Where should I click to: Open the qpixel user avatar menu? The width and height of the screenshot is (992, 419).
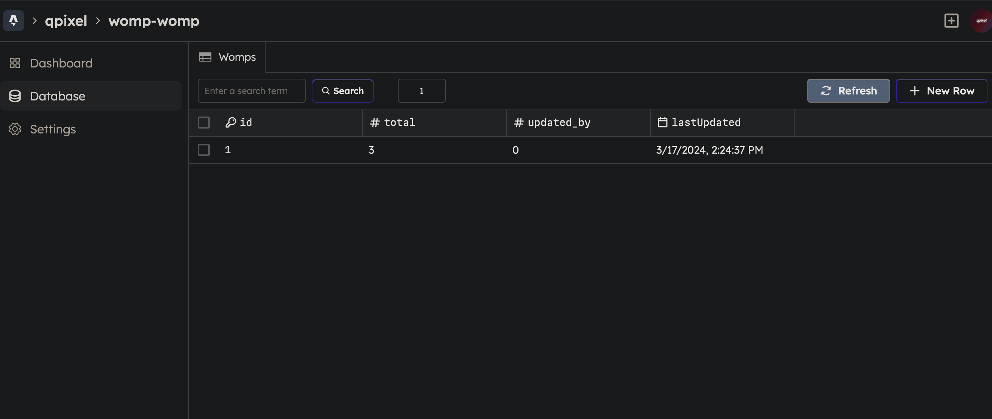981,20
